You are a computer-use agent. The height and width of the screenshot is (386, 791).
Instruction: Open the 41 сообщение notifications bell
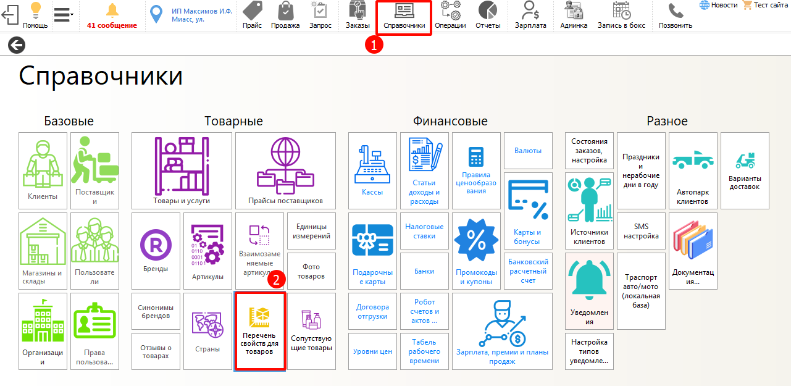pyautogui.click(x=112, y=16)
